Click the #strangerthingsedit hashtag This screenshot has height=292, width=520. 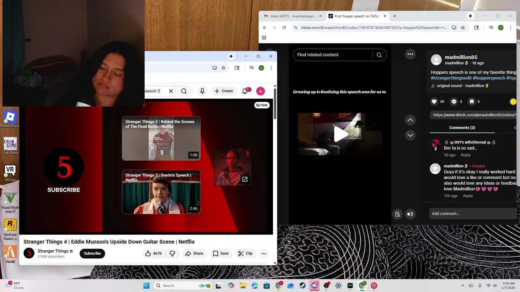[451, 78]
